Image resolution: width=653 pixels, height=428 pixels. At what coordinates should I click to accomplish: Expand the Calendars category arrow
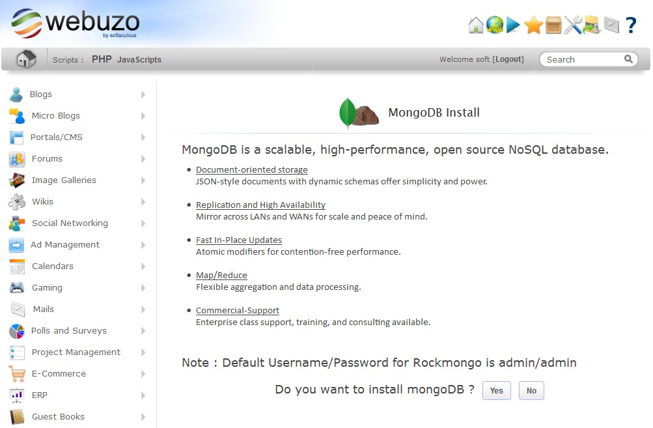pos(143,266)
